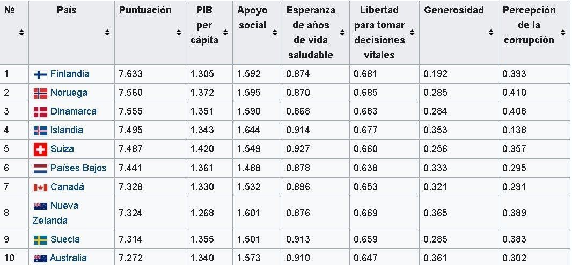The width and height of the screenshot is (572, 265).
Task: Sort table by Puntuación column arrows
Action: (179, 33)
